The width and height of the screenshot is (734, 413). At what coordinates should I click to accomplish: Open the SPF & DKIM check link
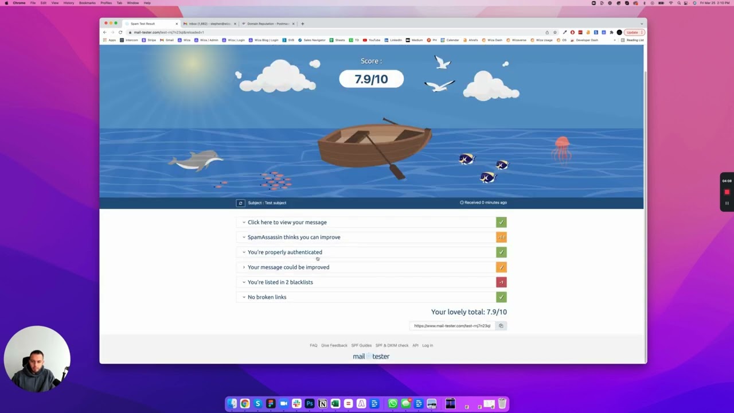pyautogui.click(x=392, y=345)
